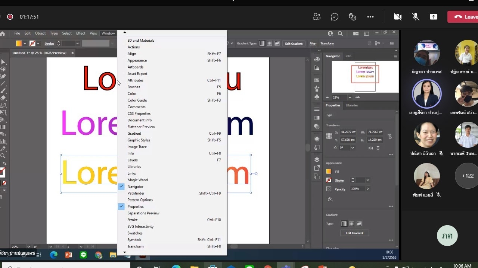Image resolution: width=478 pixels, height=268 pixels.
Task: Toggle the muted microphone icon
Action: point(415,17)
